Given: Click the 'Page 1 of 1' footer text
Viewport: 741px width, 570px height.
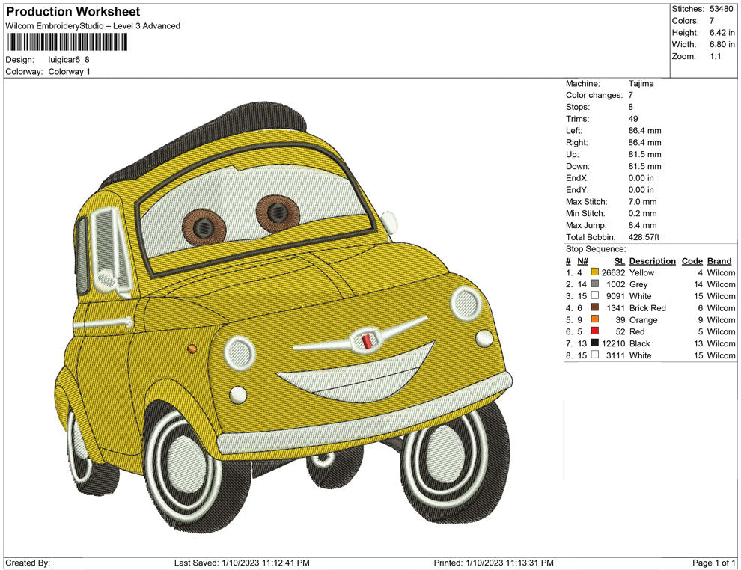Looking at the screenshot, I should pyautogui.click(x=713, y=563).
